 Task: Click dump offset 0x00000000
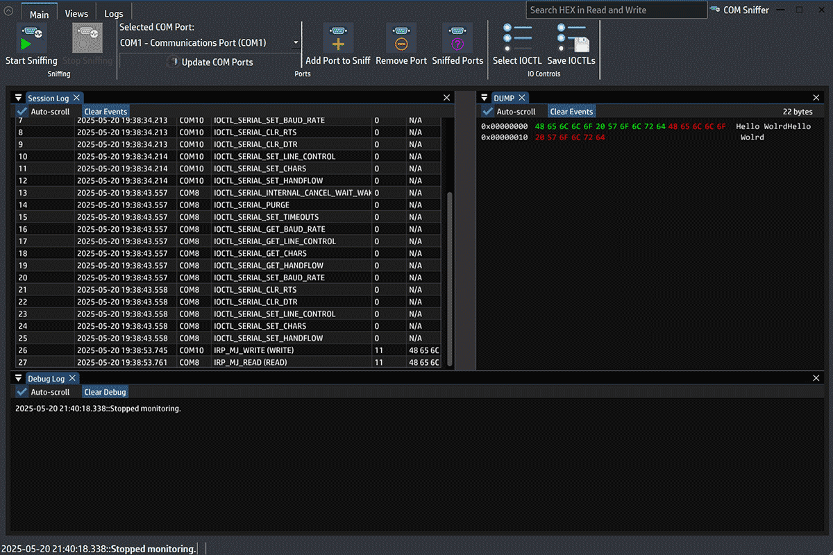point(505,126)
